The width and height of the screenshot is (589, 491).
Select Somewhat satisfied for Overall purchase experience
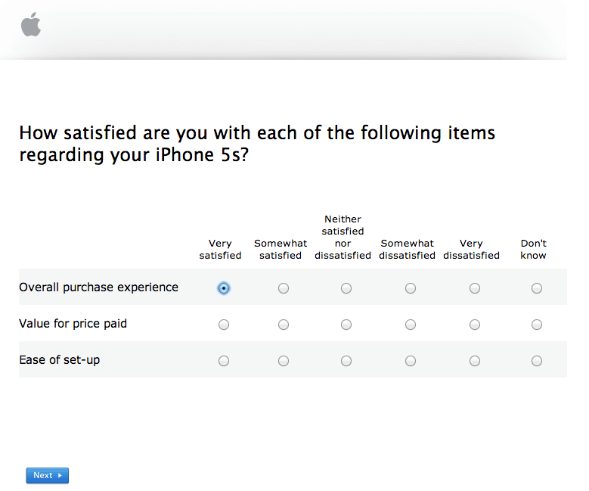tap(284, 288)
